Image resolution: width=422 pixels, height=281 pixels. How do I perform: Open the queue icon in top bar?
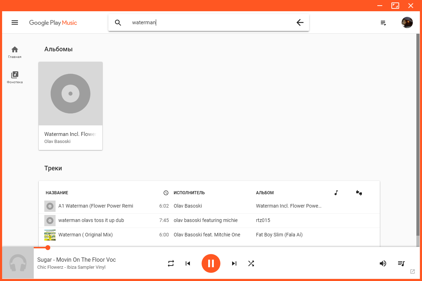pos(383,23)
